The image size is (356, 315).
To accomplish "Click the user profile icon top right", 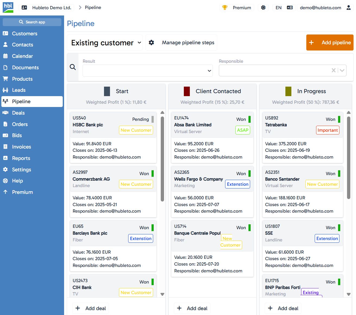I will click(x=348, y=8).
